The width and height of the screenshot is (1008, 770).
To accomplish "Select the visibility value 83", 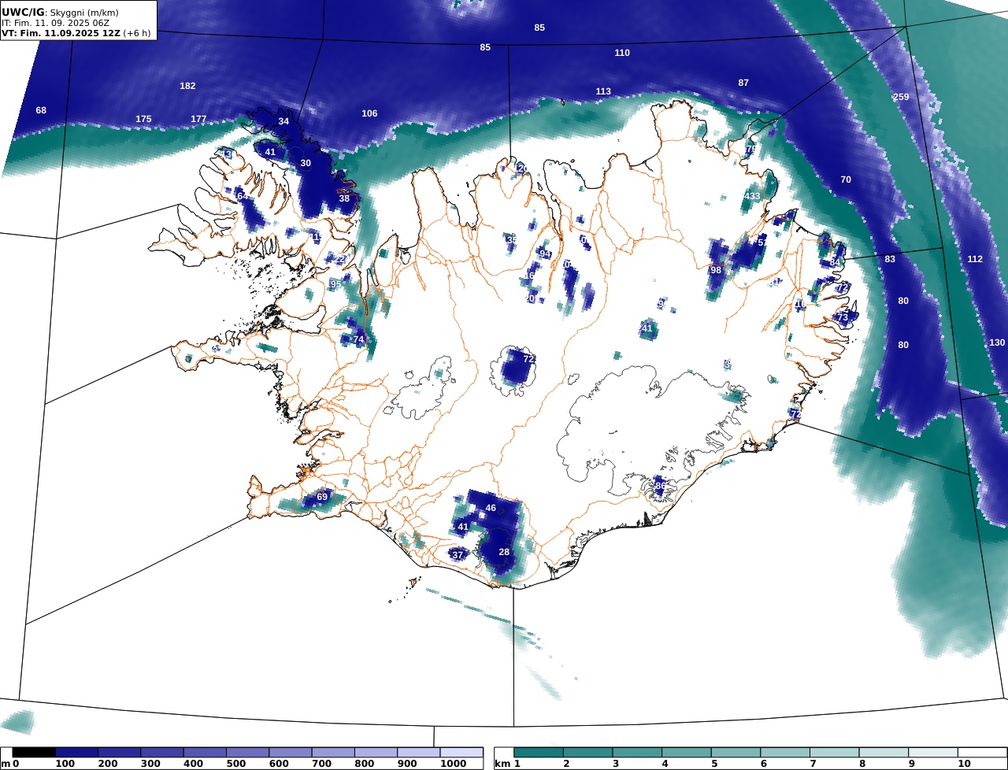I will tap(890, 259).
